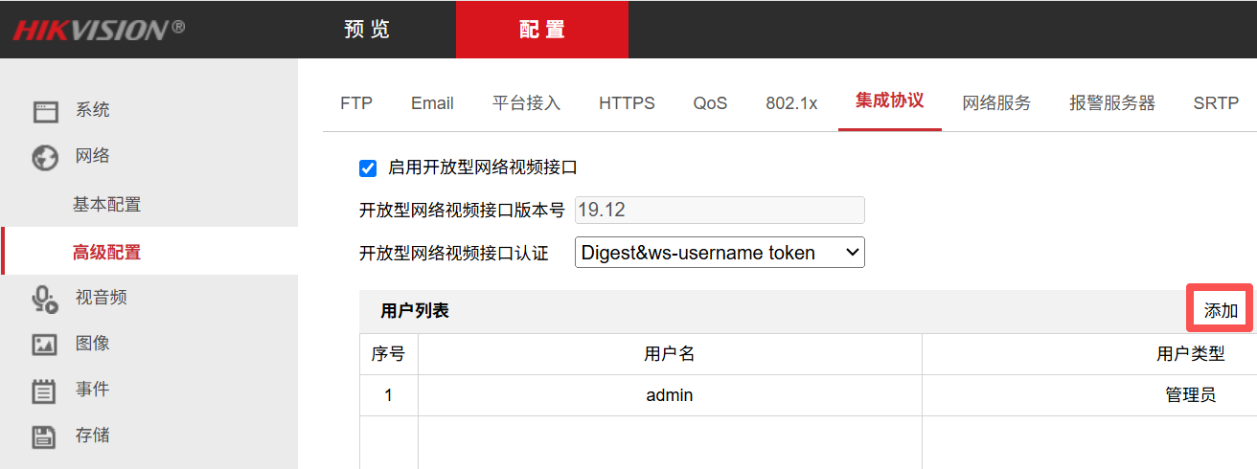This screenshot has height=469, width=1257.
Task: Click 添加 button in user list
Action: (1221, 311)
